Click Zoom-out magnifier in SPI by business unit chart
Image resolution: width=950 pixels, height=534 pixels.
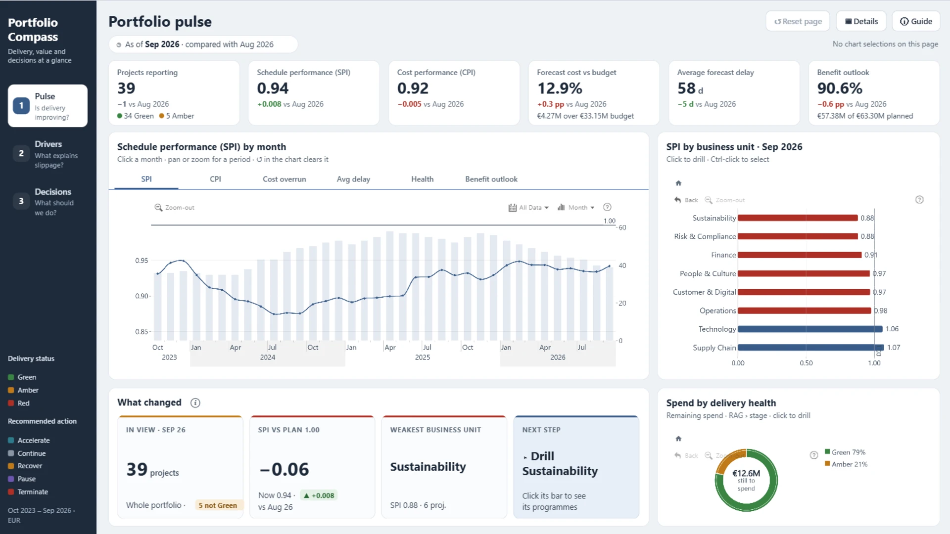tap(709, 200)
